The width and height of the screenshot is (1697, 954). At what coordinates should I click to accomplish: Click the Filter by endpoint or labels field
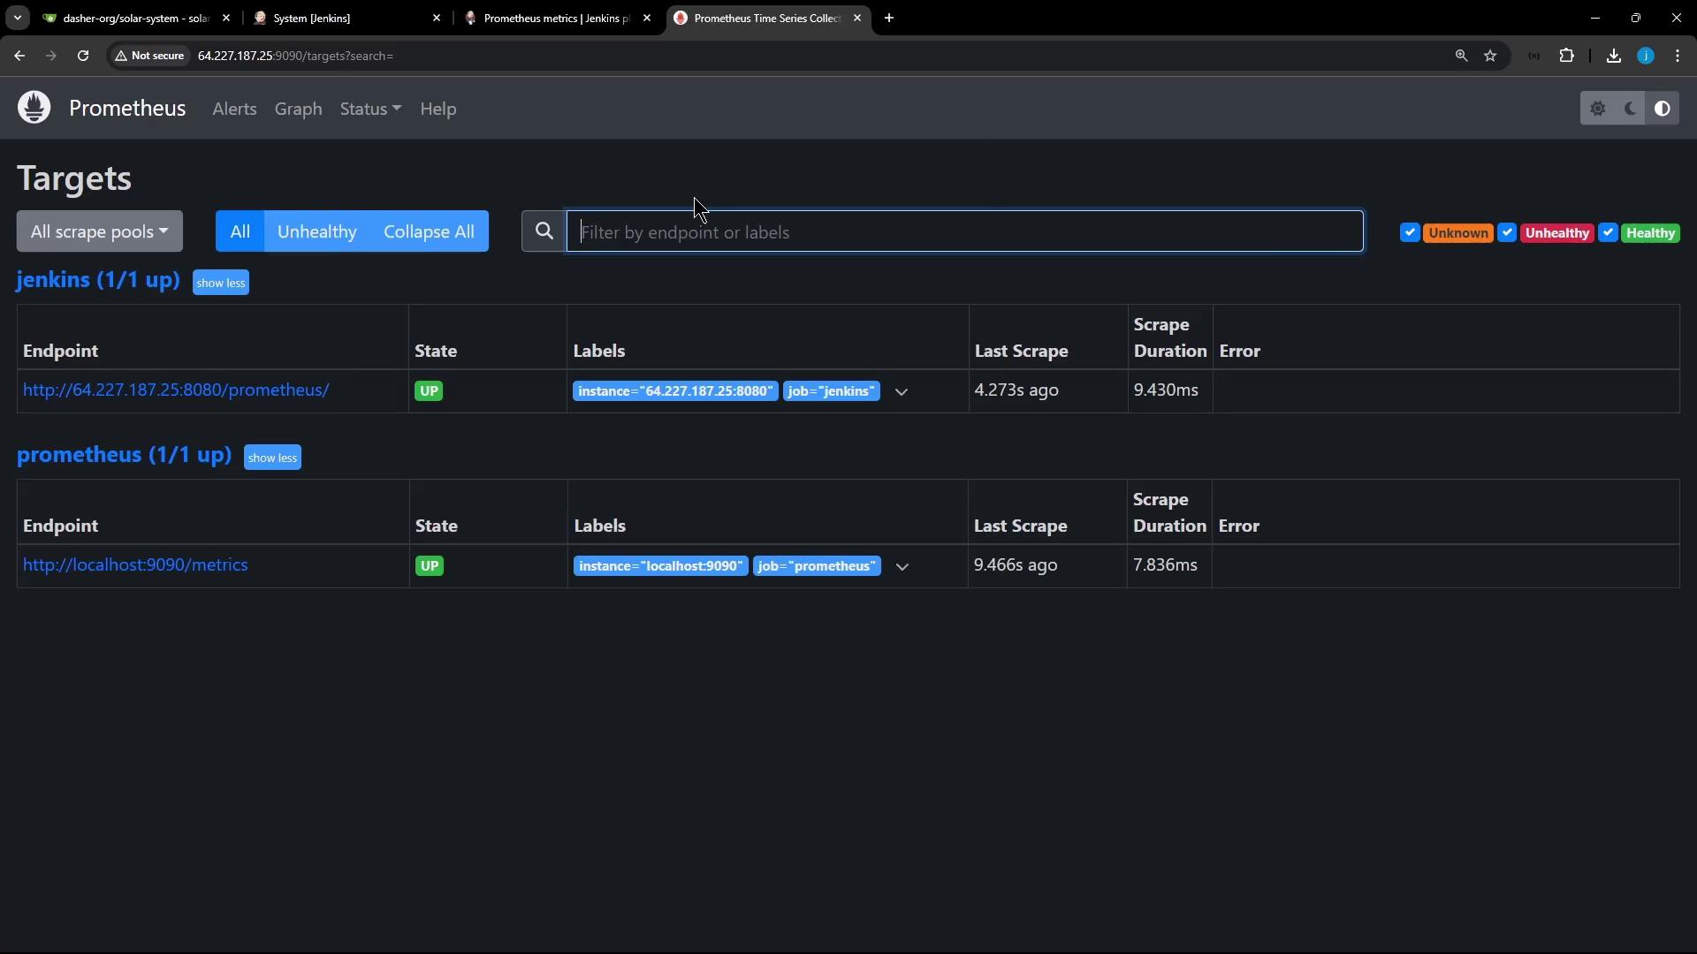963,231
